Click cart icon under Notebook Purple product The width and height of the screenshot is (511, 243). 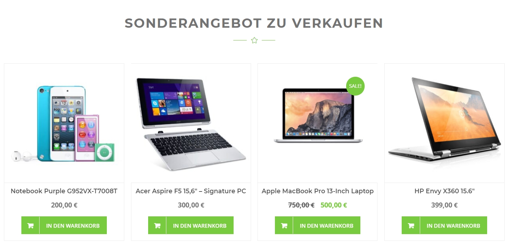click(x=31, y=226)
